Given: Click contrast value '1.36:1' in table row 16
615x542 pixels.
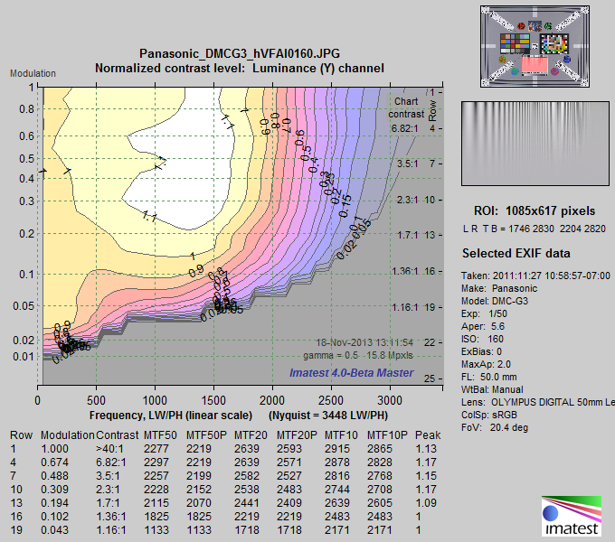Looking at the screenshot, I should (111, 517).
